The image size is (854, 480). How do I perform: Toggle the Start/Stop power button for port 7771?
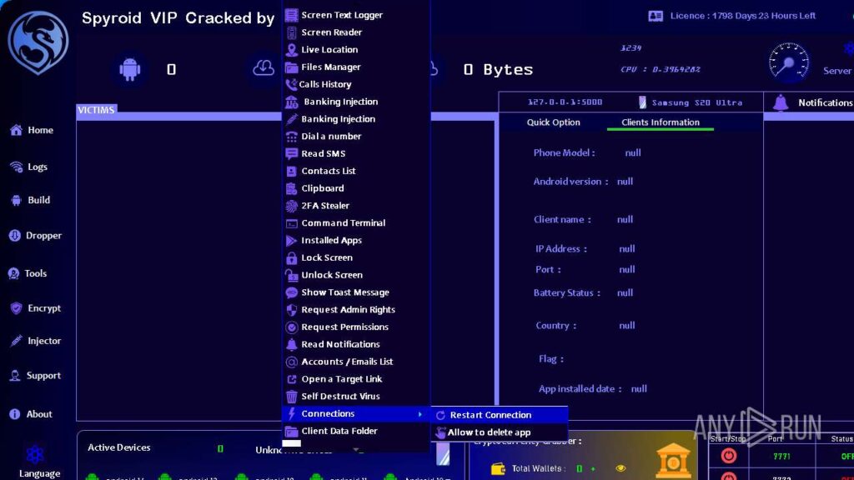(x=729, y=456)
